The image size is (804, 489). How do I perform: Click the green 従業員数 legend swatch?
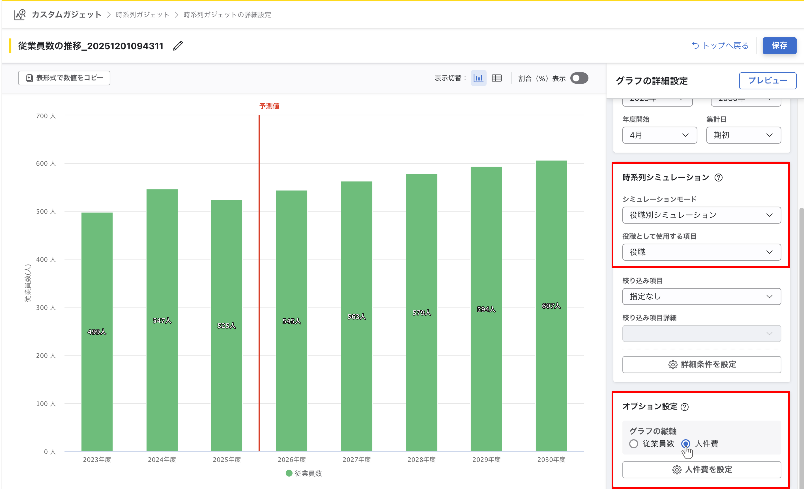pyautogui.click(x=289, y=473)
